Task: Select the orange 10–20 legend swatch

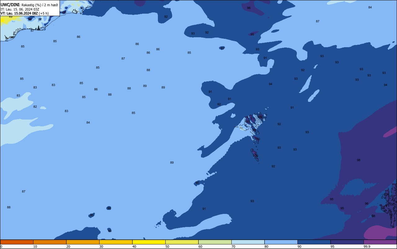Action: click(x=50, y=242)
